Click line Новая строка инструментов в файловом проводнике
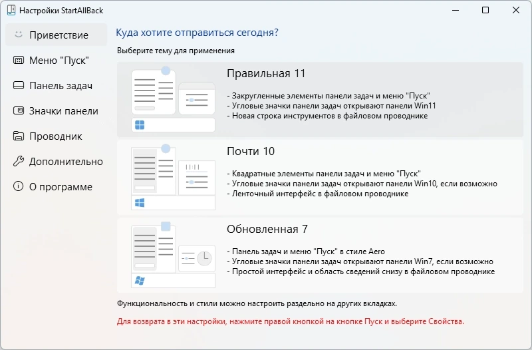The width and height of the screenshot is (532, 350). coord(327,116)
